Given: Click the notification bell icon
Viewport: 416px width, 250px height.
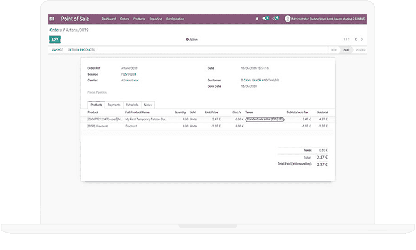Looking at the screenshot, I should tap(257, 19).
